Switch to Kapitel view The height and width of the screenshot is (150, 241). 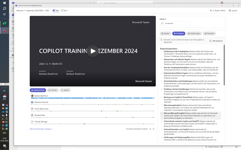click(x=65, y=90)
